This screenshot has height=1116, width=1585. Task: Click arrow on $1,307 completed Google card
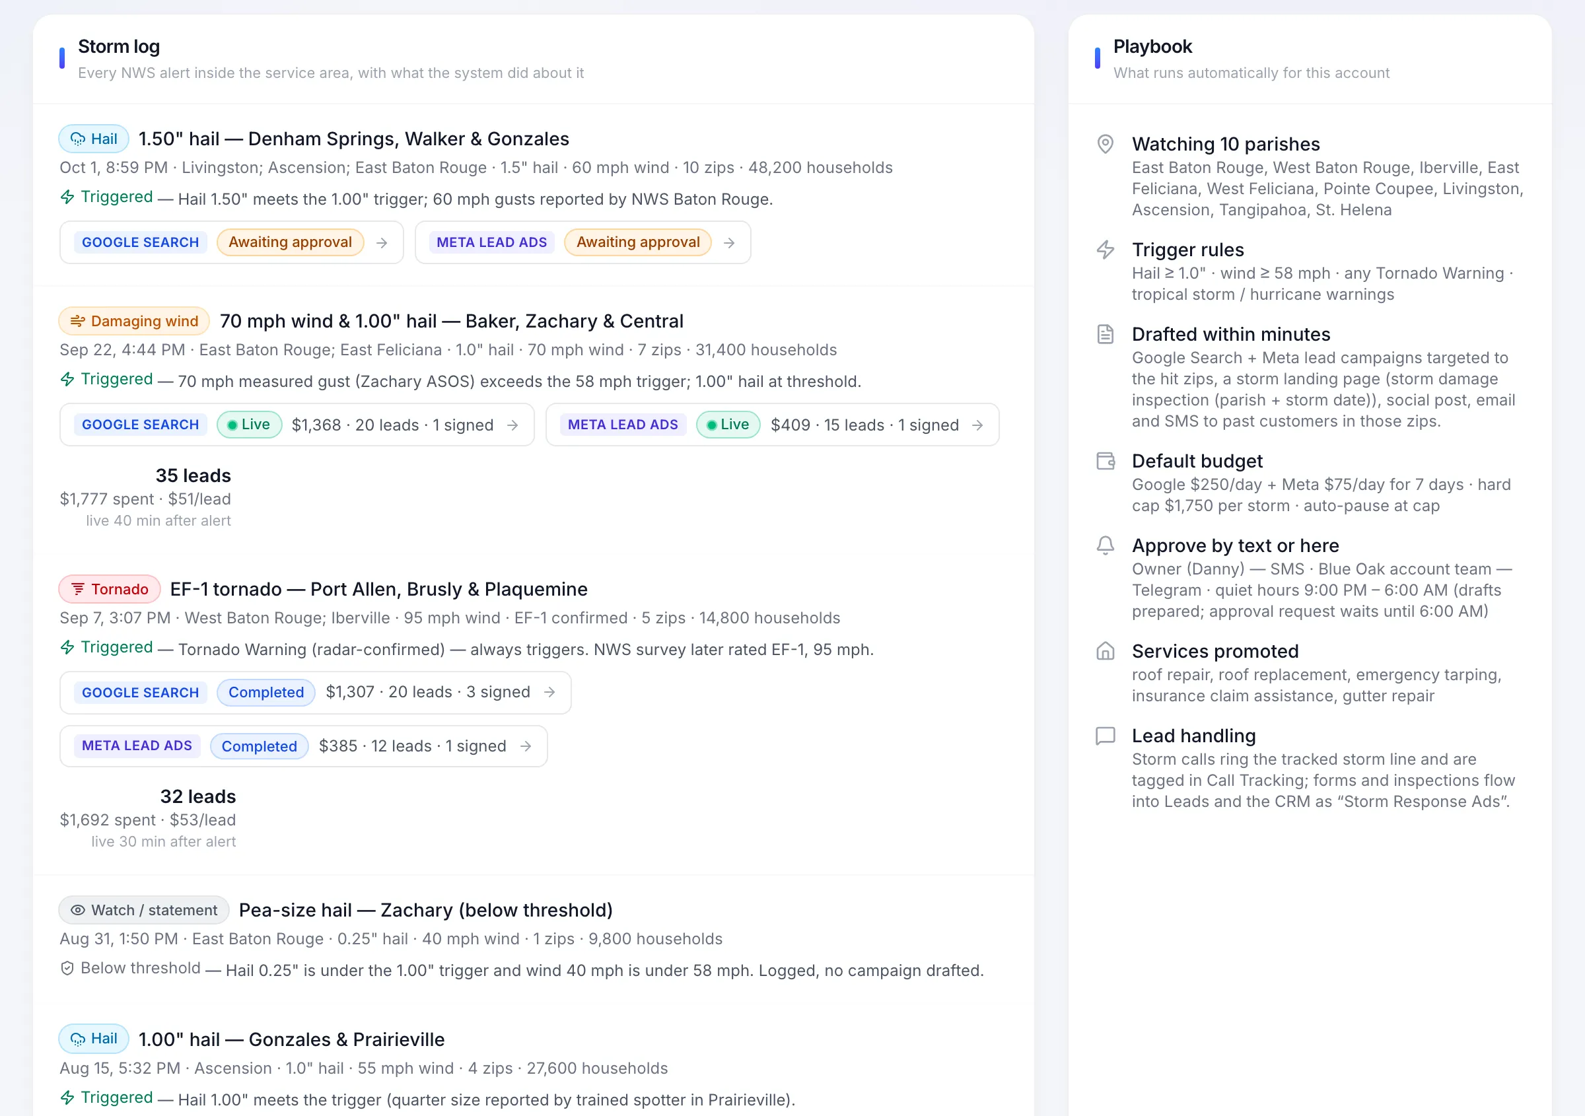pyautogui.click(x=549, y=692)
